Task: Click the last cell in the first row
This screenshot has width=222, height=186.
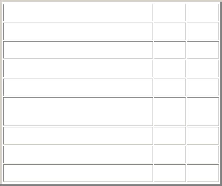Action: [203, 12]
